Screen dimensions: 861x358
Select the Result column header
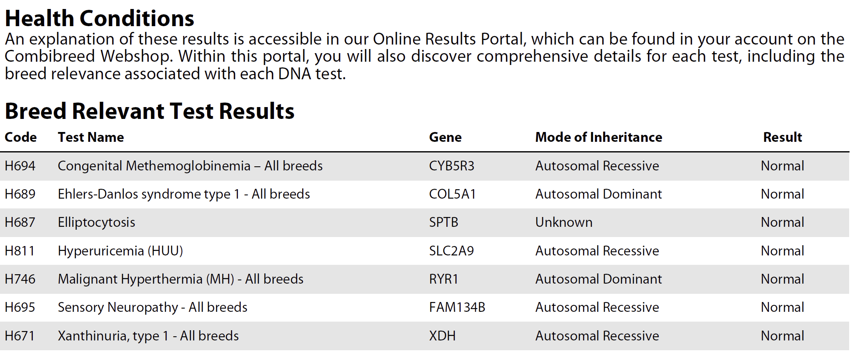782,137
